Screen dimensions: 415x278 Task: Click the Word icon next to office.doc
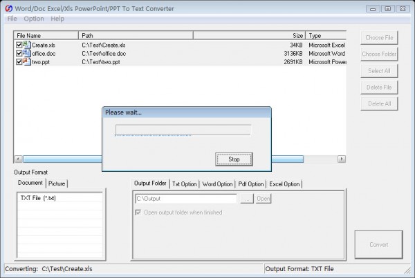(x=27, y=53)
